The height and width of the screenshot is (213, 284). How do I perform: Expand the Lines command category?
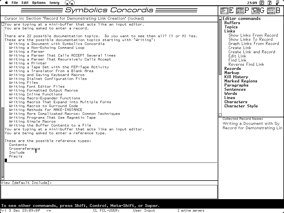[x=230, y=98]
